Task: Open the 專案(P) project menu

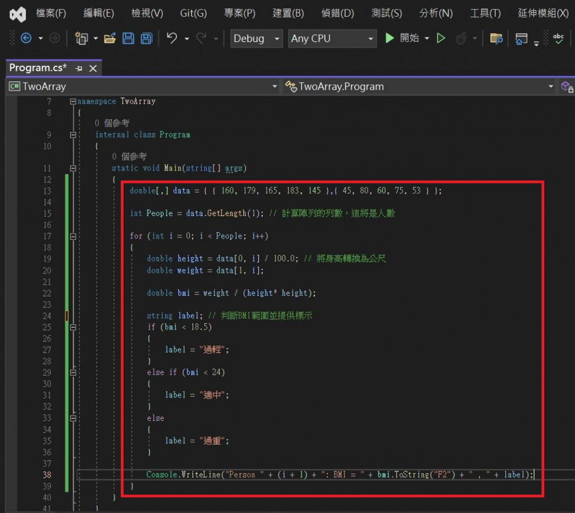Action: point(239,13)
